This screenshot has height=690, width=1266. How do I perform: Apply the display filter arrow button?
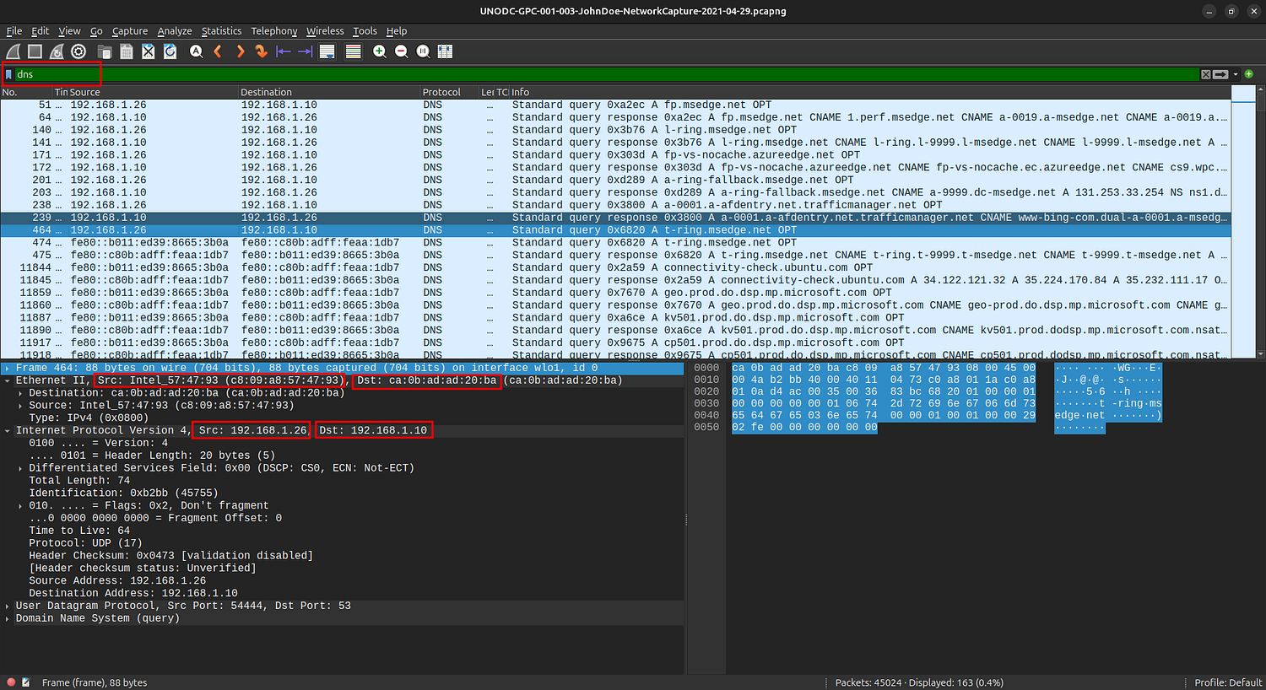pyautogui.click(x=1220, y=74)
